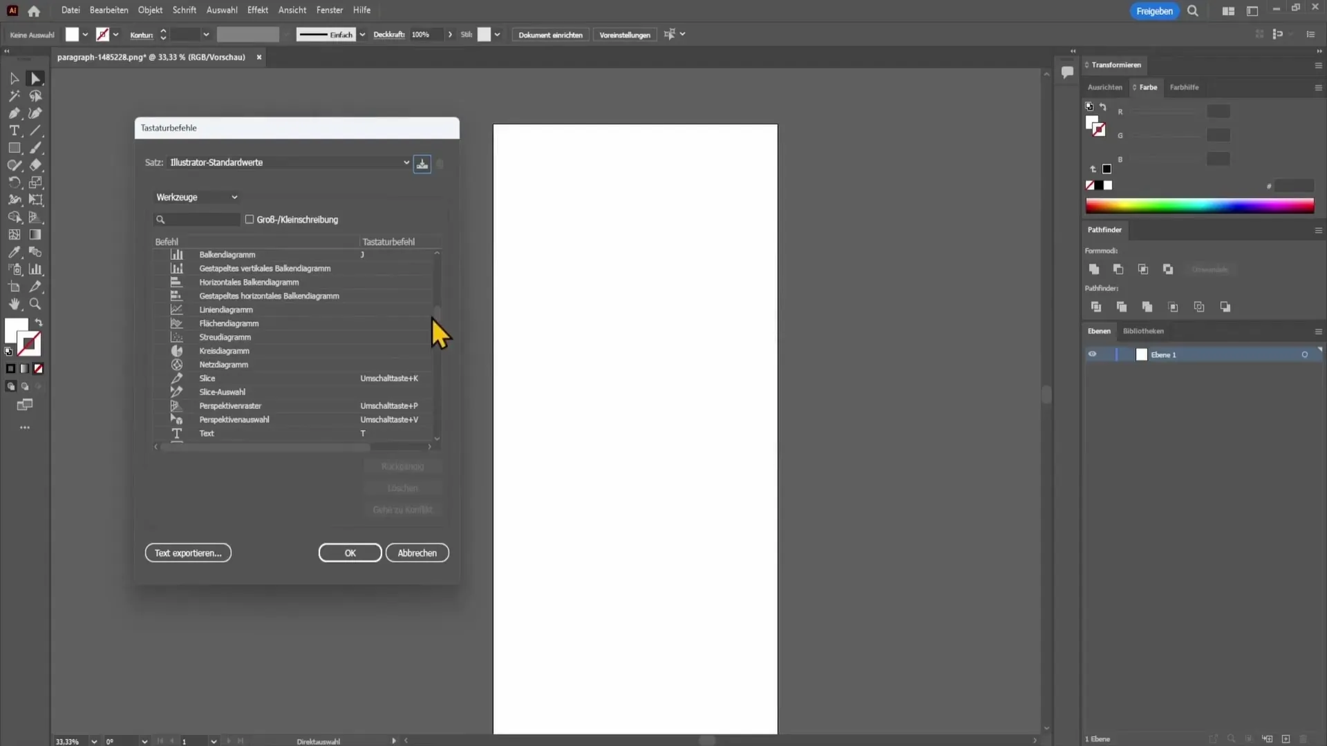The image size is (1327, 746).
Task: Click Dokument einrichten button
Action: [550, 35]
